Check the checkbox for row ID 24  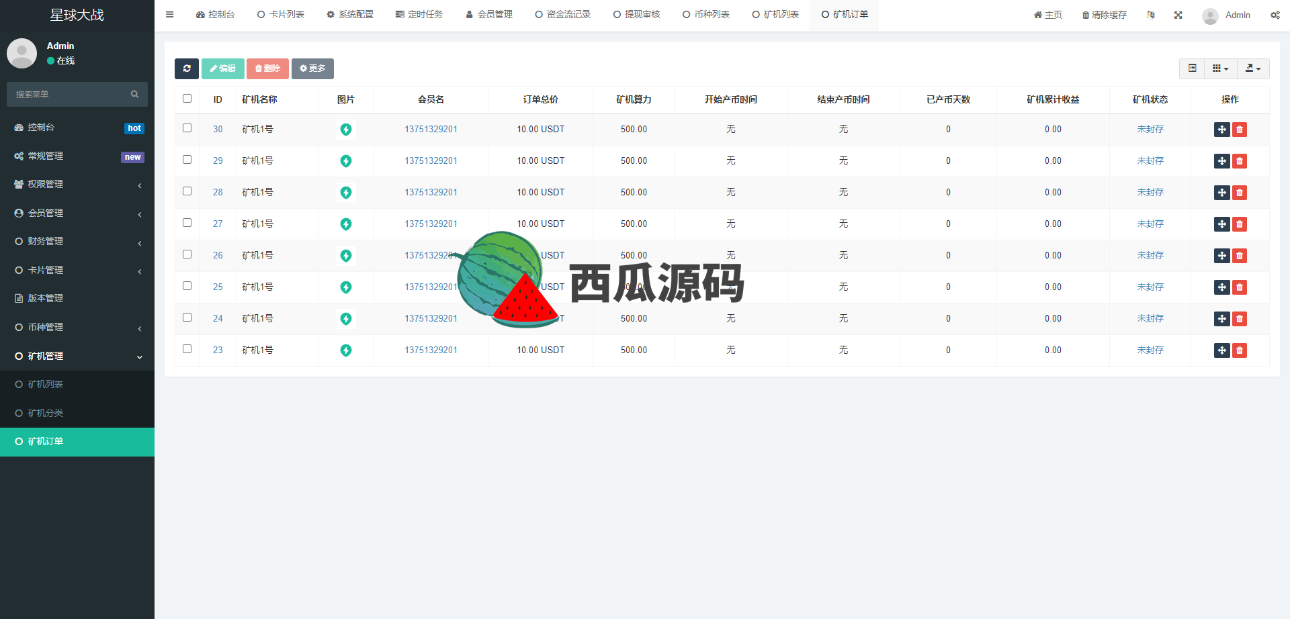[187, 318]
